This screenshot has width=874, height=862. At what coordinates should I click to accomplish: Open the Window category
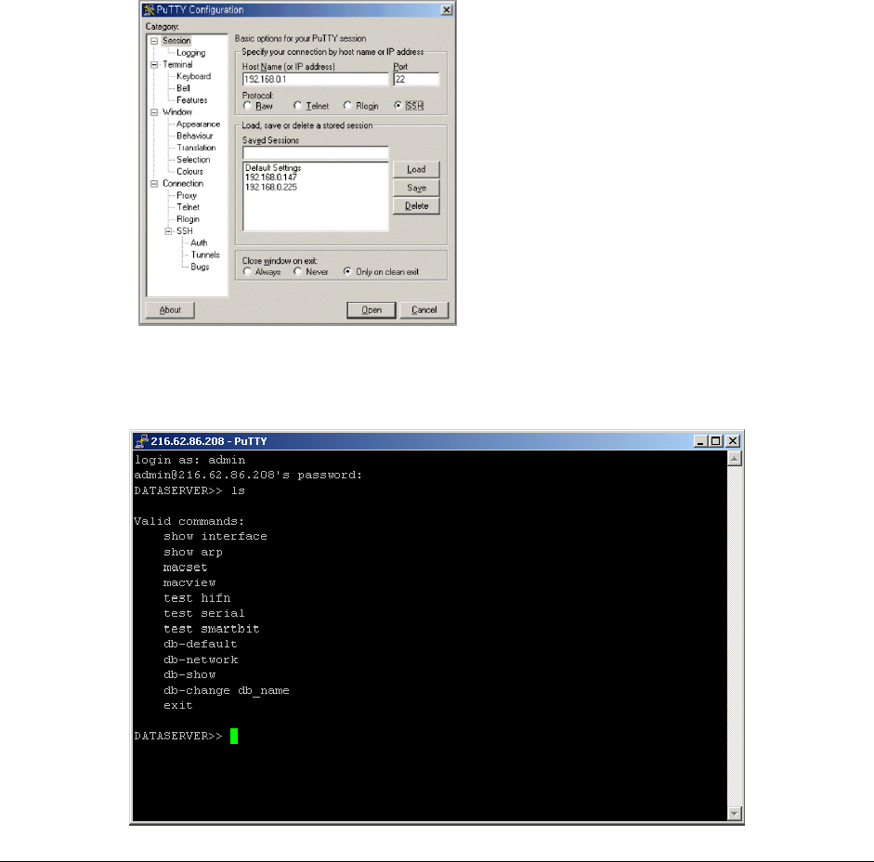[177, 112]
